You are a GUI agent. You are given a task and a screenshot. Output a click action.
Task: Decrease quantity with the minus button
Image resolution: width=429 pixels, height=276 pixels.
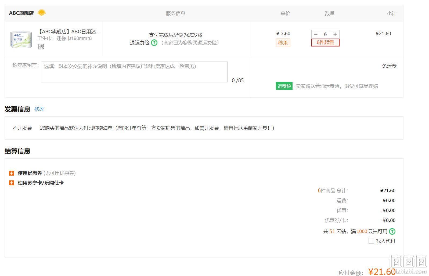coord(316,34)
